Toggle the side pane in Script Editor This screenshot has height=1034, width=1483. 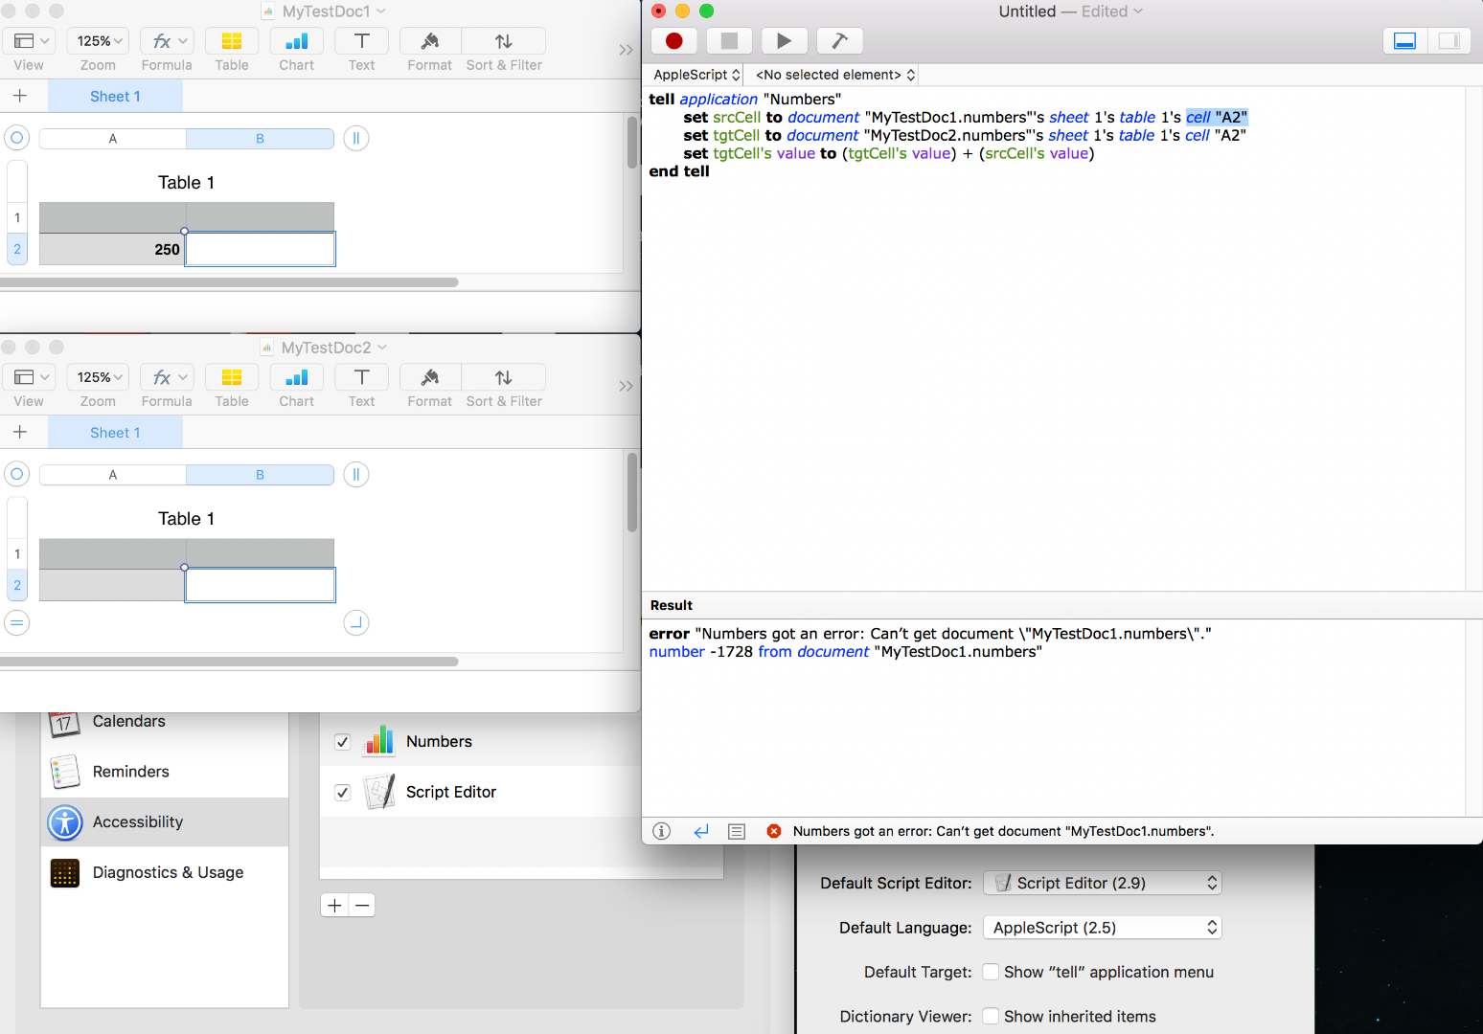coord(1449,41)
